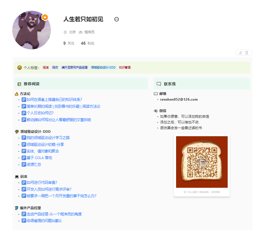Click the orange crown badge on avatar
The image size is (264, 234).
(x=45, y=17)
